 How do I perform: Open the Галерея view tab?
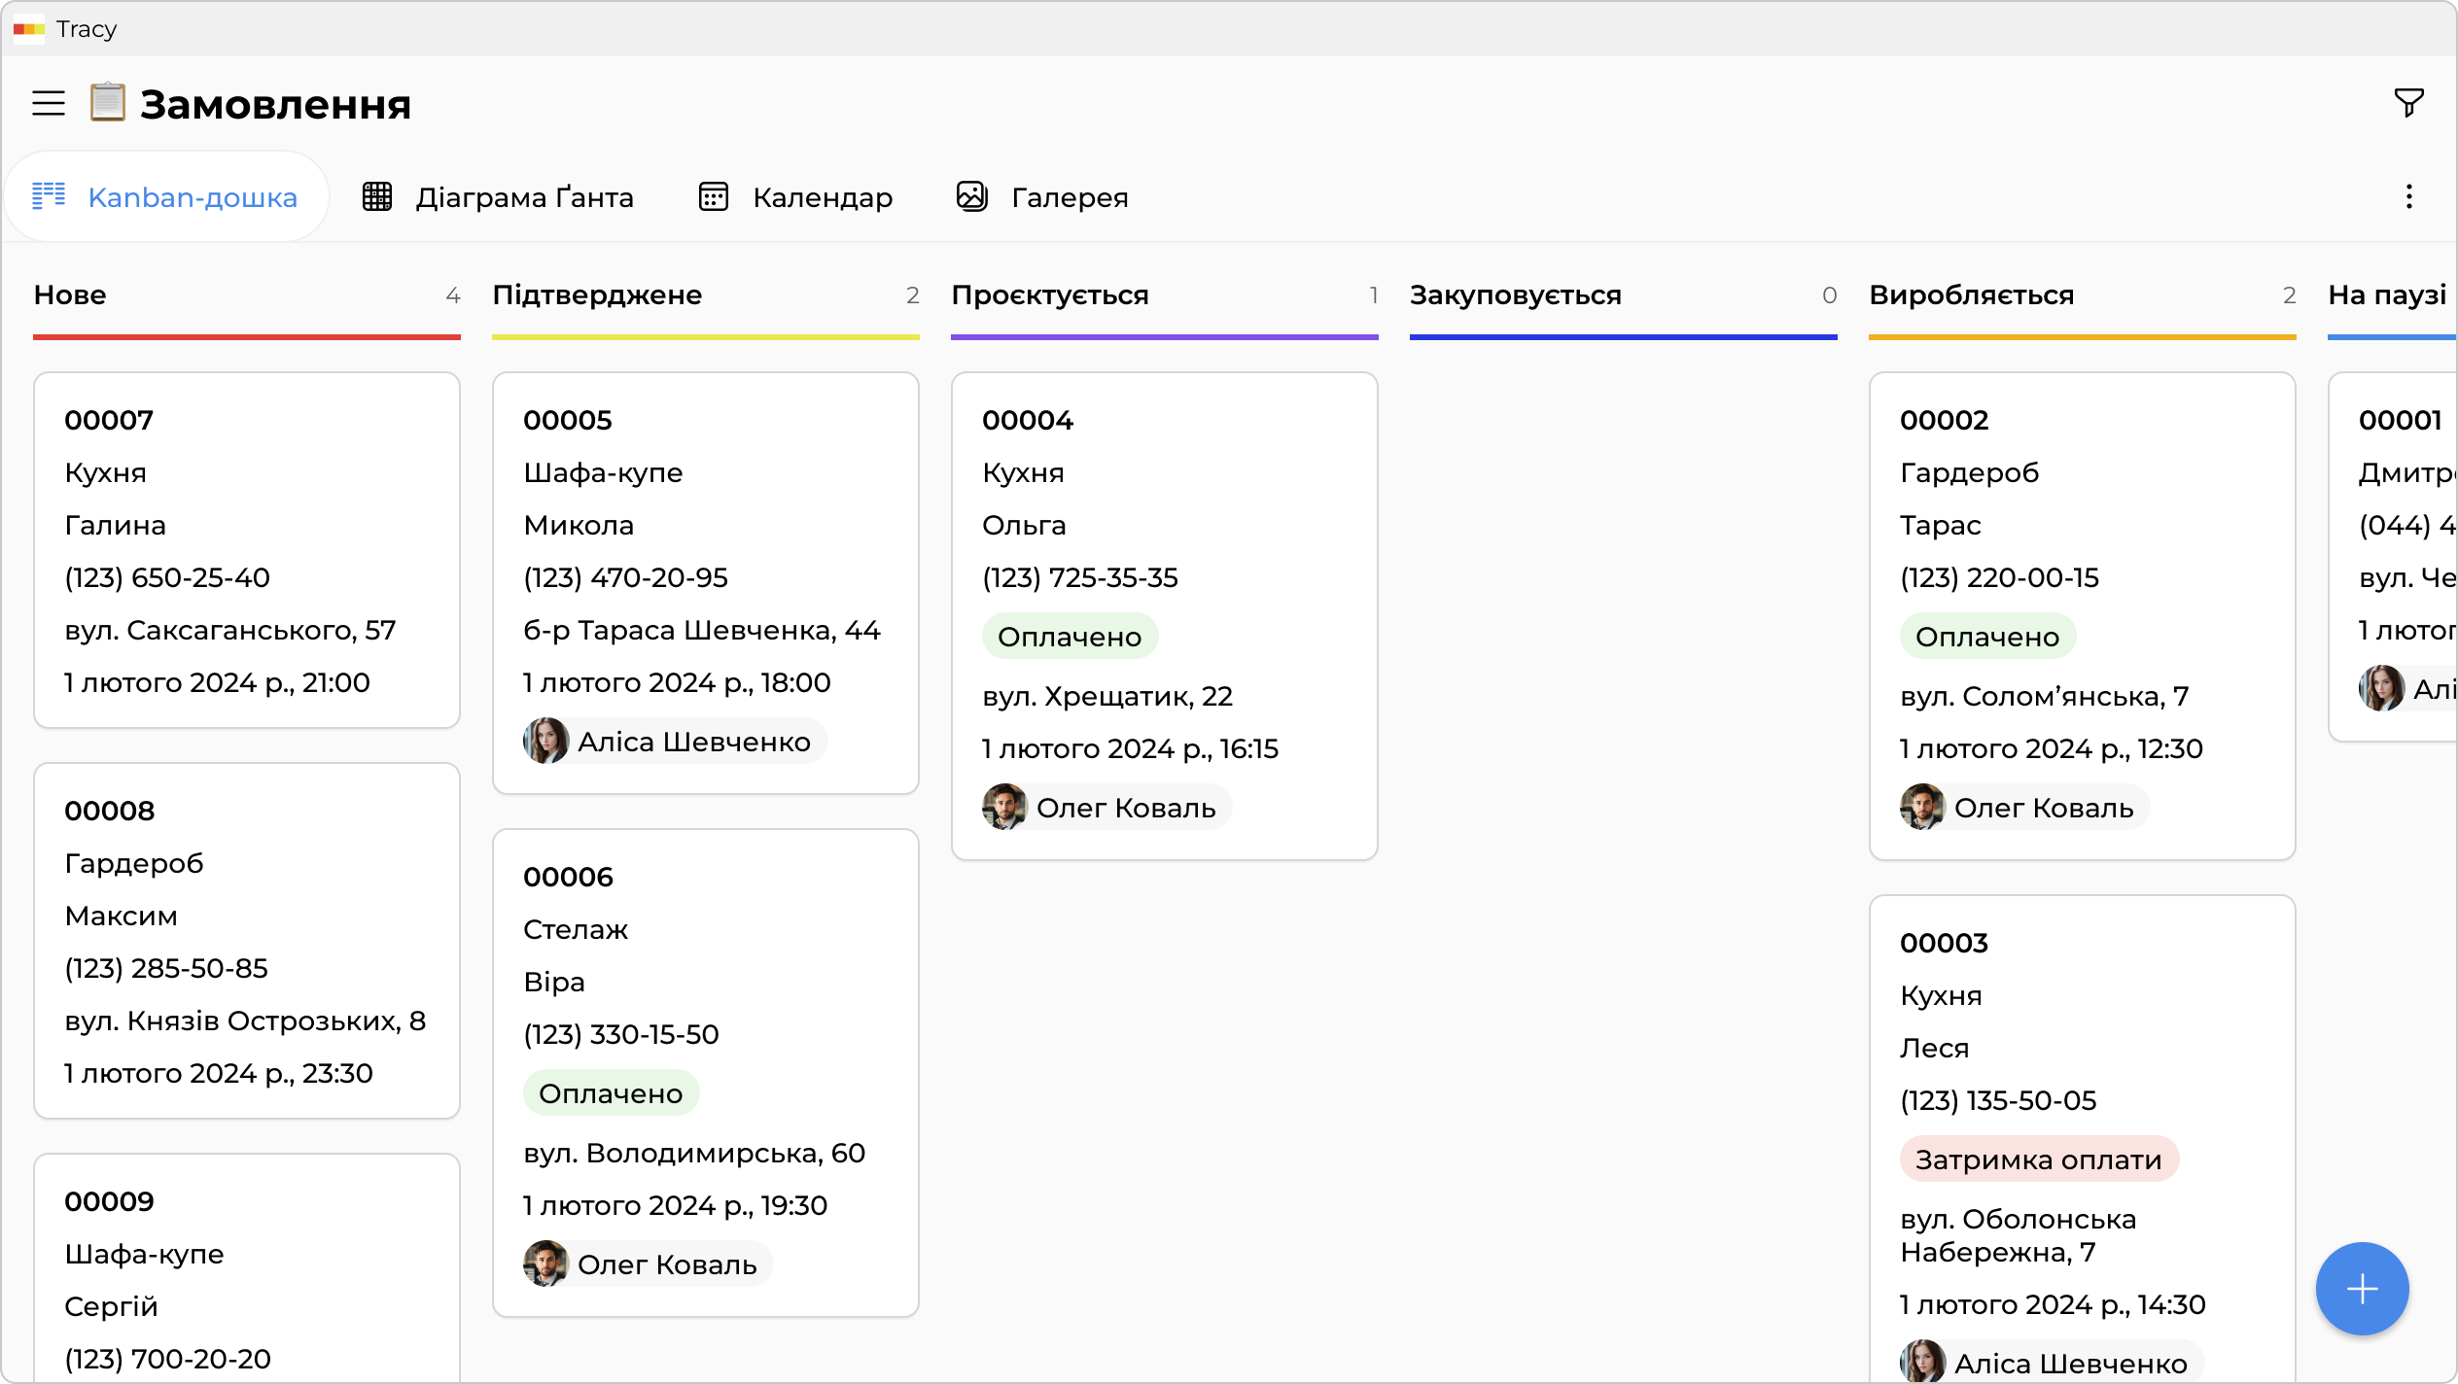point(1041,197)
